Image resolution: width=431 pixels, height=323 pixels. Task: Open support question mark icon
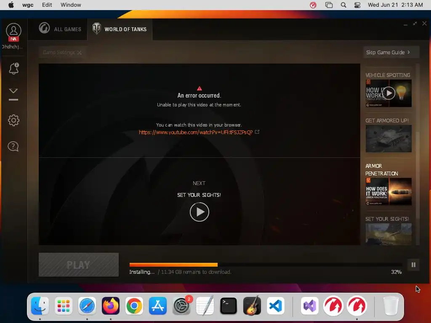(13, 146)
